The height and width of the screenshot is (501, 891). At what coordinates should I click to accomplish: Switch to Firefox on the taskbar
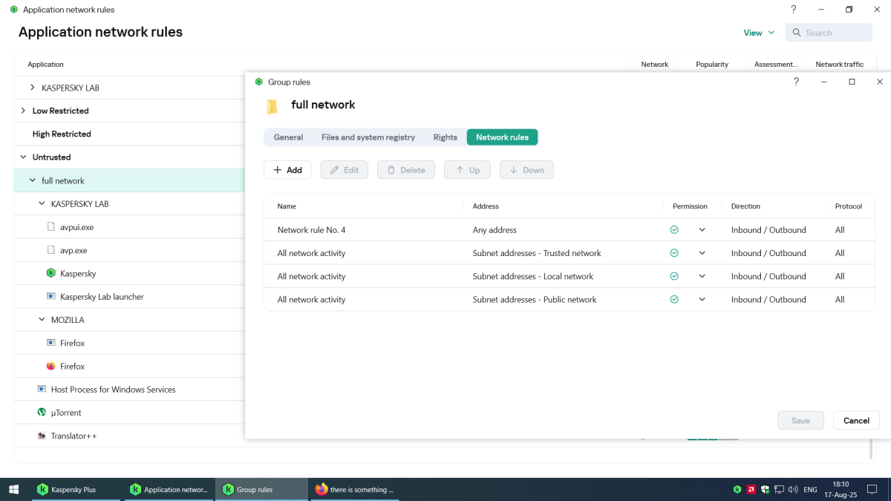tap(354, 490)
